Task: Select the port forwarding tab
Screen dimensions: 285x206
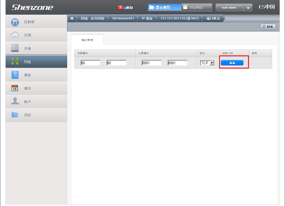Action: point(87,40)
